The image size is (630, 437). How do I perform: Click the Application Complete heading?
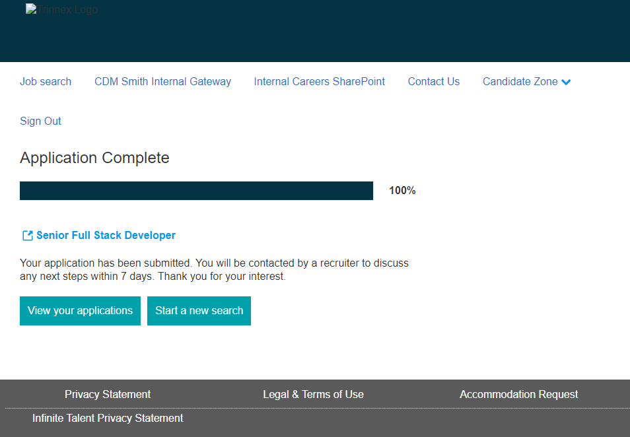[x=94, y=158]
